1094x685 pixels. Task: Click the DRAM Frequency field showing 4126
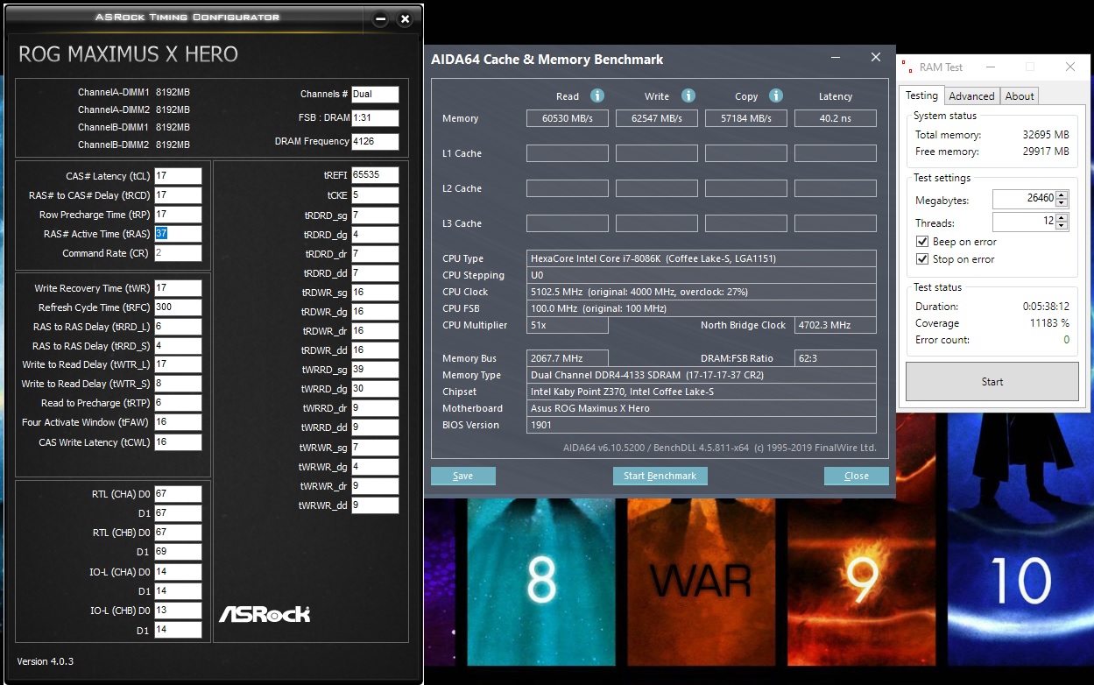375,141
